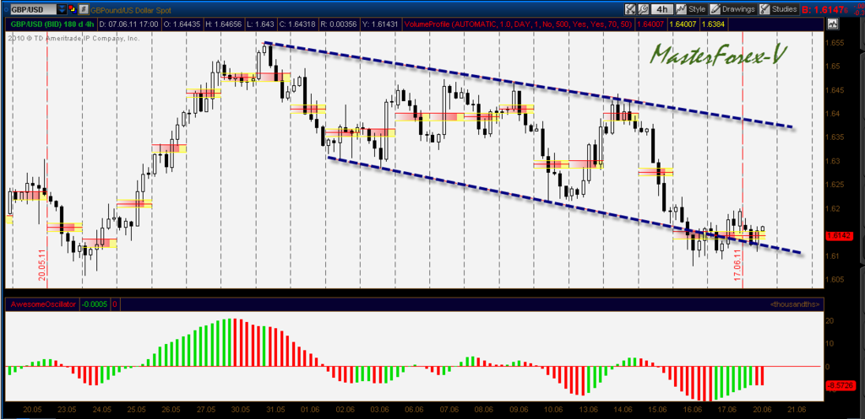Open the Style menu
Image resolution: width=865 pixels, height=419 pixels.
tap(697, 9)
